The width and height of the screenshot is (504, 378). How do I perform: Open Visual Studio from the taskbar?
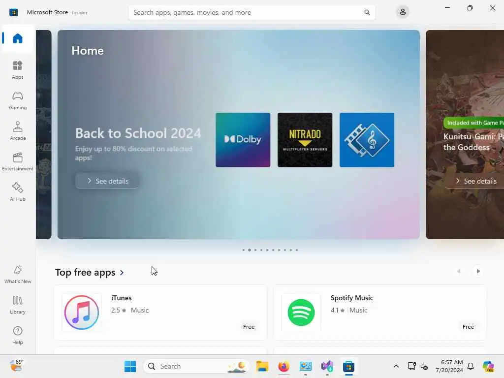(327, 366)
